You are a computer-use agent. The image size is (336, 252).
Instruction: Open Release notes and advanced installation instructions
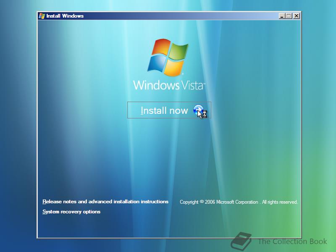[x=105, y=202]
